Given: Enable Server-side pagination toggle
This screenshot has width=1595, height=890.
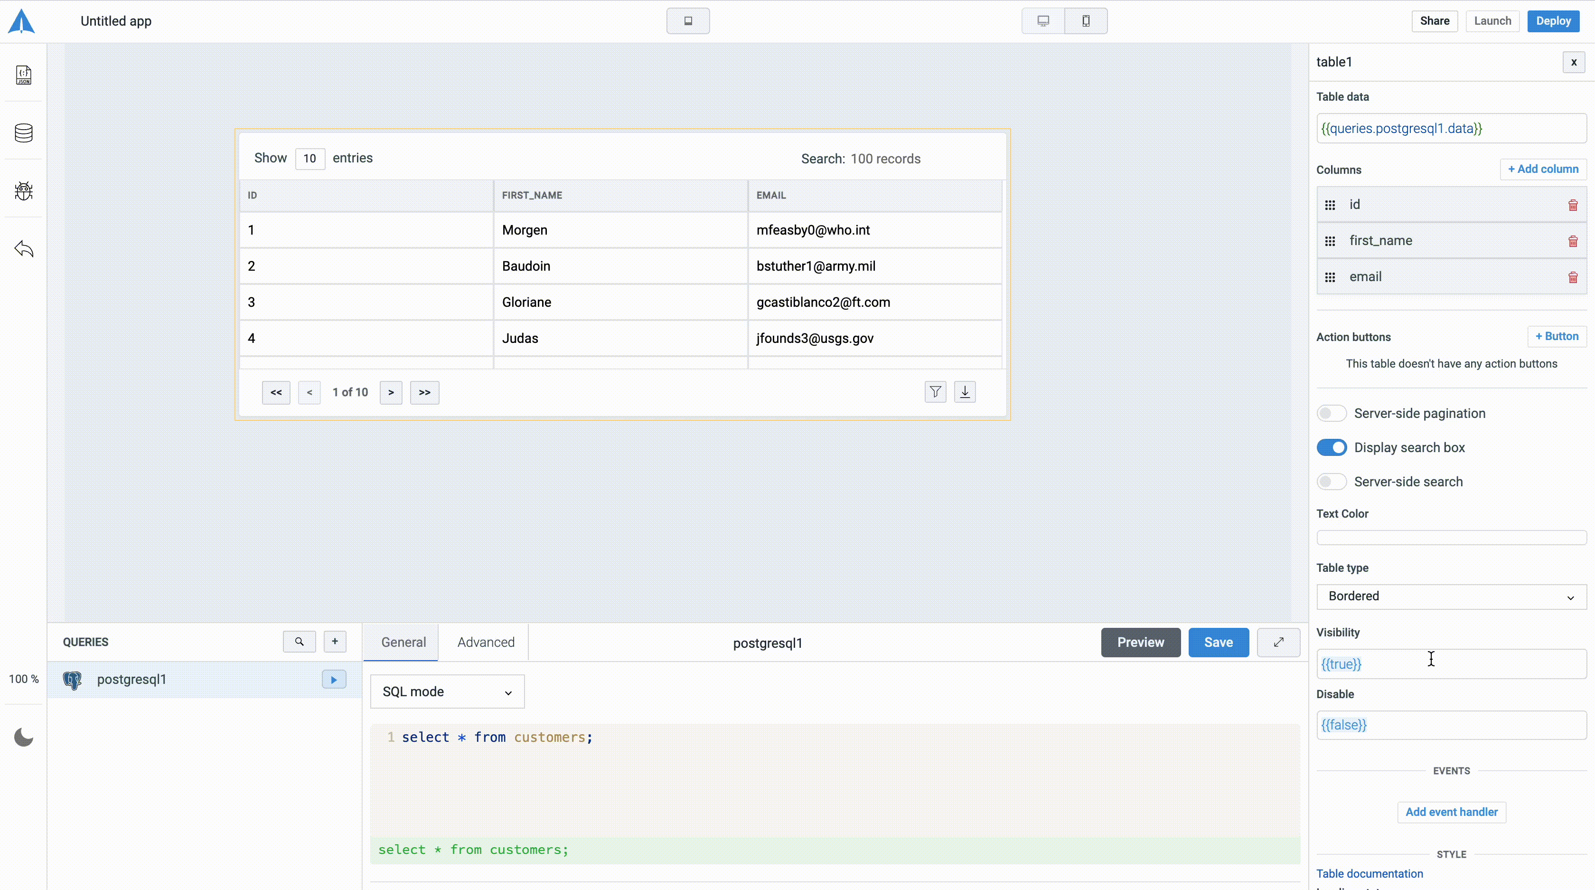Looking at the screenshot, I should [1331, 413].
